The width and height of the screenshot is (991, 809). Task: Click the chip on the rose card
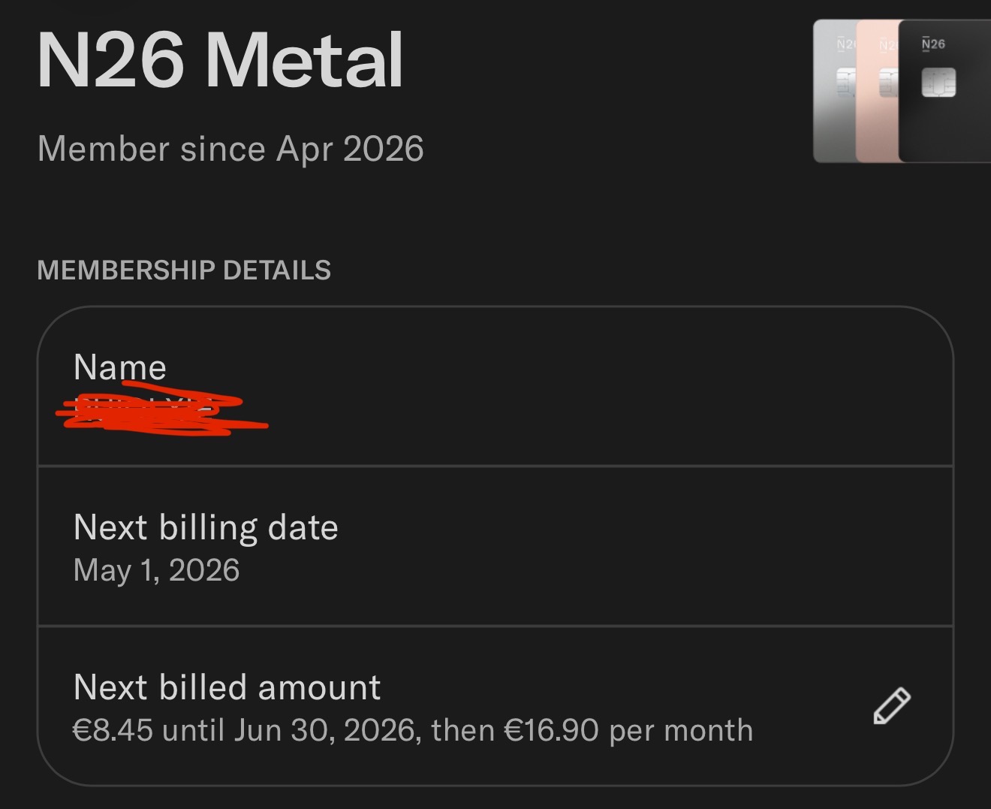coord(889,83)
